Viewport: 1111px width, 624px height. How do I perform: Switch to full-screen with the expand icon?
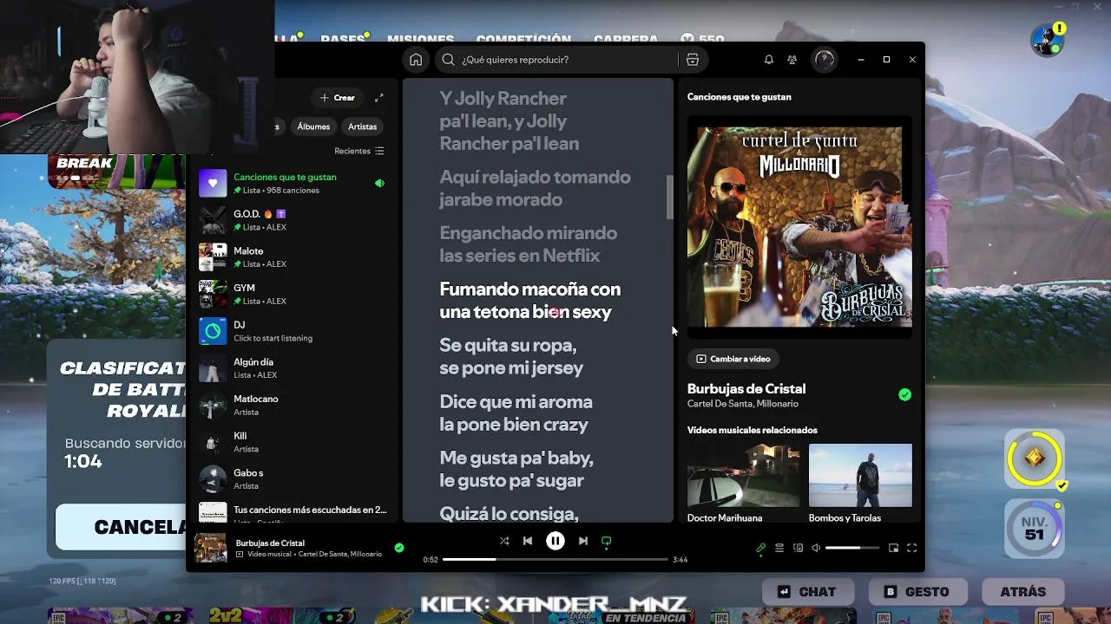pyautogui.click(x=912, y=548)
